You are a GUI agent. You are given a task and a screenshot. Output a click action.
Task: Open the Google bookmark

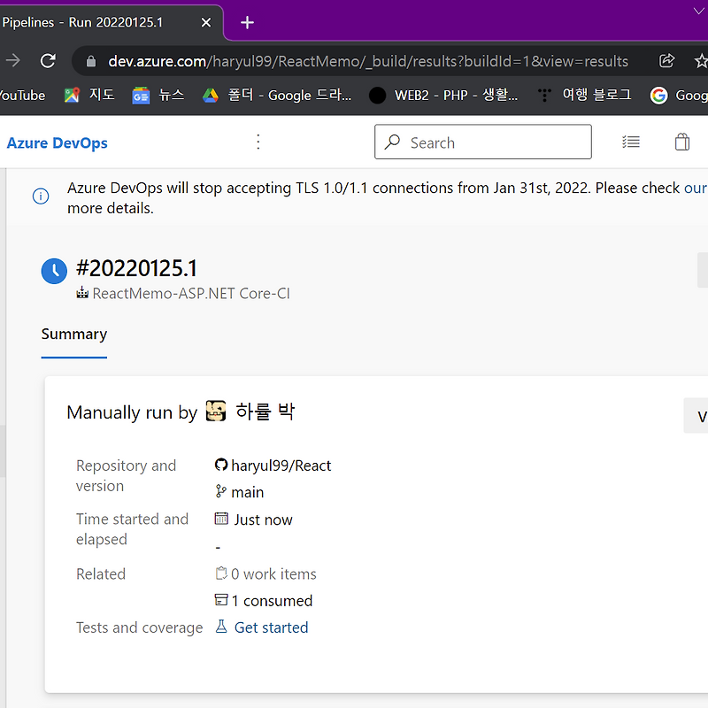(x=679, y=96)
